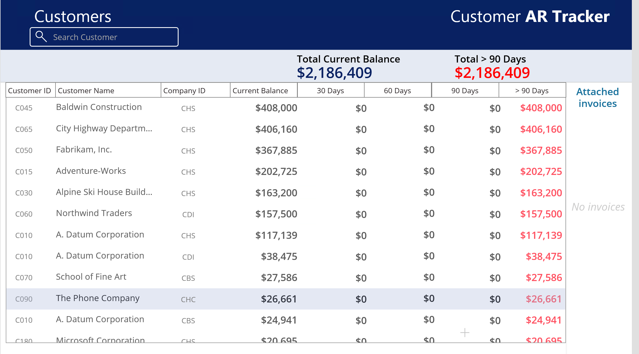
Task: Select the City Highway Department row
Action: point(104,129)
